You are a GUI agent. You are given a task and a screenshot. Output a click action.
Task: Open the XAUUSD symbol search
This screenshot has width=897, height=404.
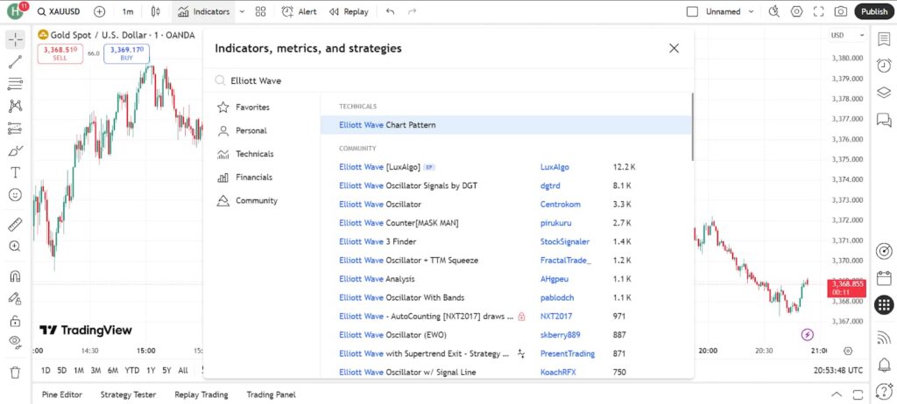coord(59,11)
